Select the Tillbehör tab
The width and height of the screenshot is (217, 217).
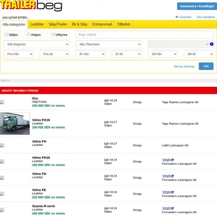tap(124, 24)
